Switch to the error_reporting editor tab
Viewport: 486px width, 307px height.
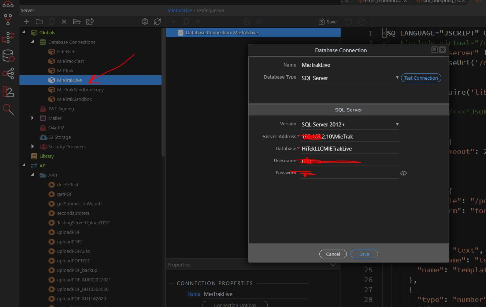click(x=383, y=1)
